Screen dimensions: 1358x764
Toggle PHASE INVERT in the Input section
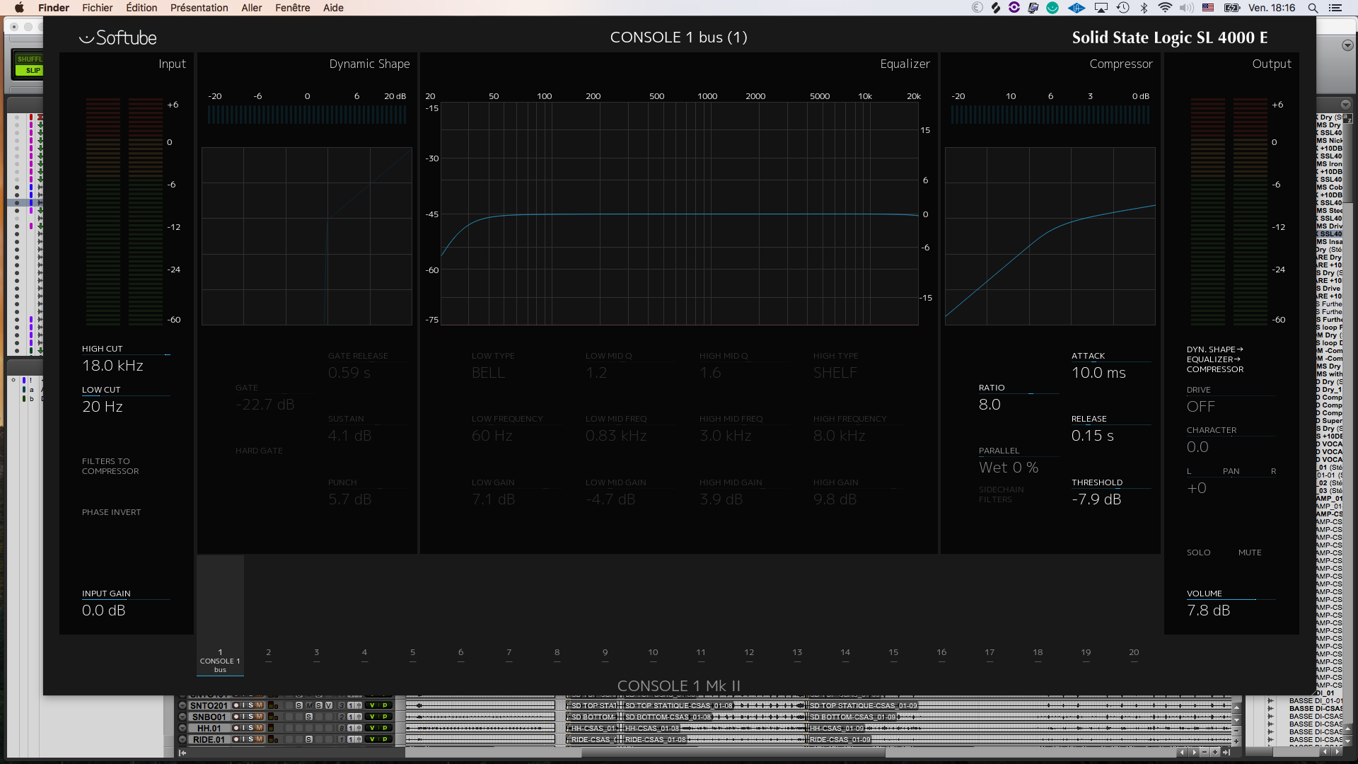point(111,511)
